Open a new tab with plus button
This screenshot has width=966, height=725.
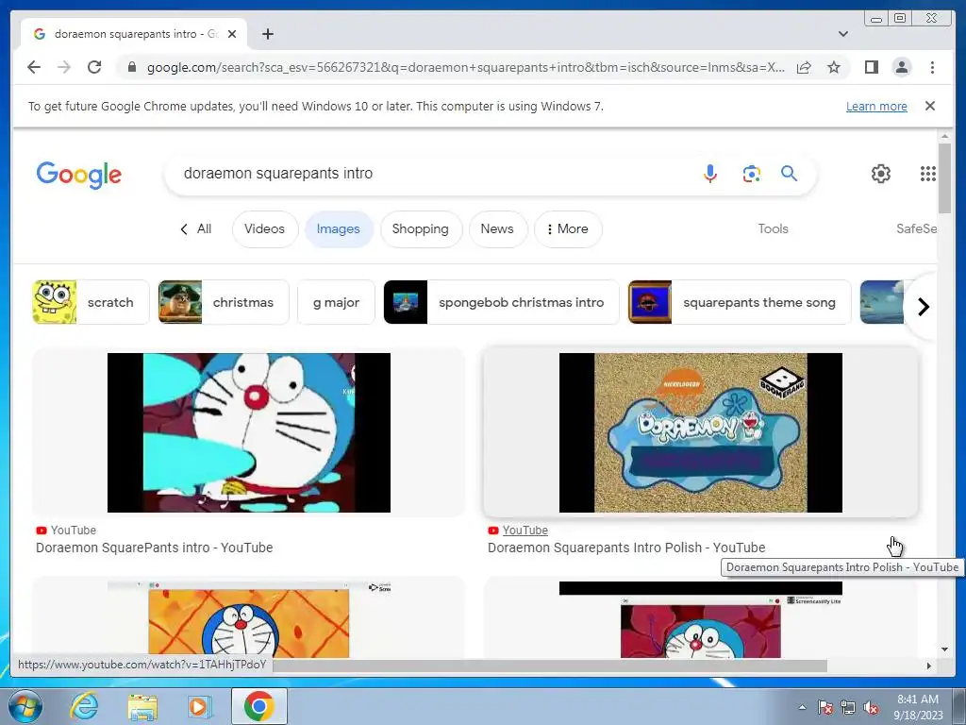click(267, 34)
